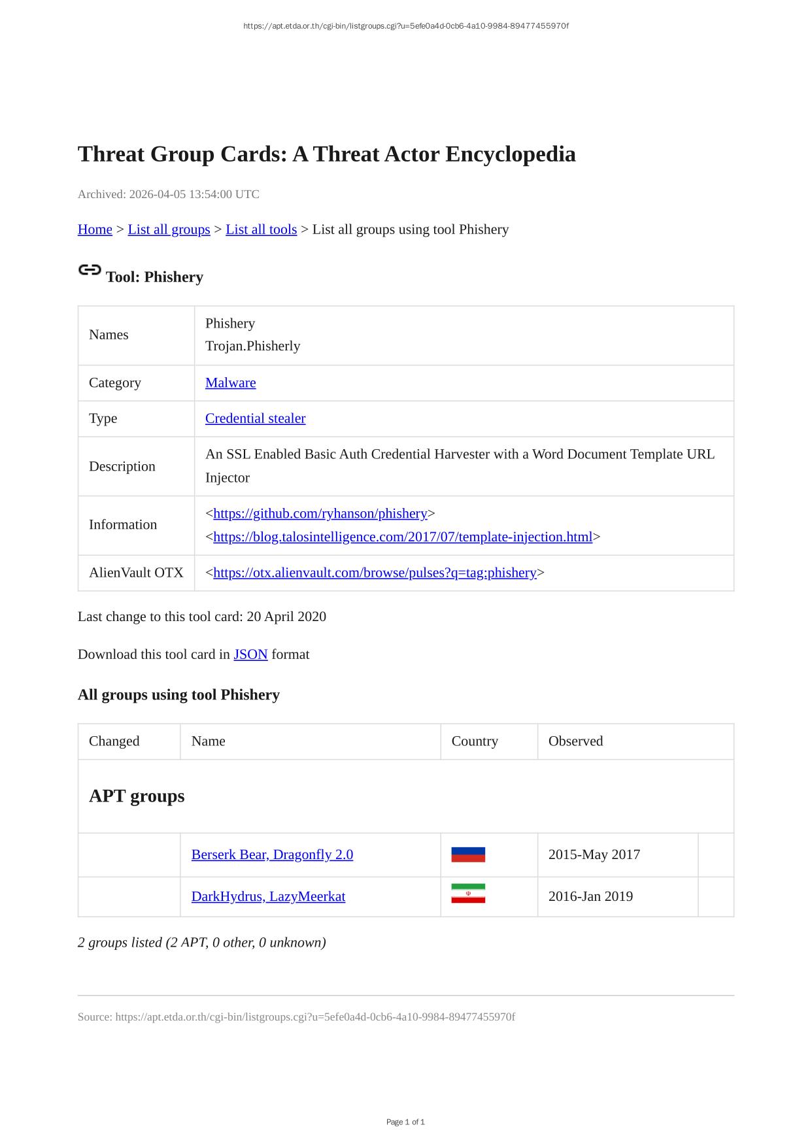
Task: Open the List all tools breadcrumb
Action: point(261,229)
